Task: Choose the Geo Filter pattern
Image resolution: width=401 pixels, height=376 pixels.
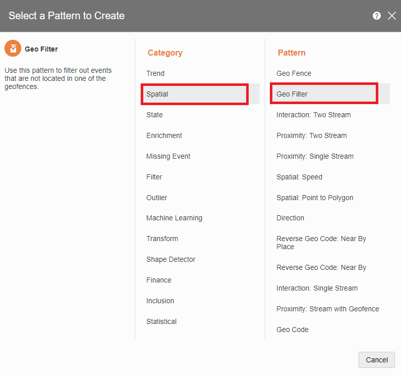Action: pos(292,94)
